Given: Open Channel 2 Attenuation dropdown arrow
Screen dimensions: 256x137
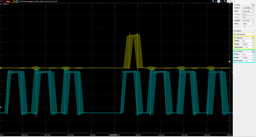Looking at the screenshot, I should (x=253, y=61).
